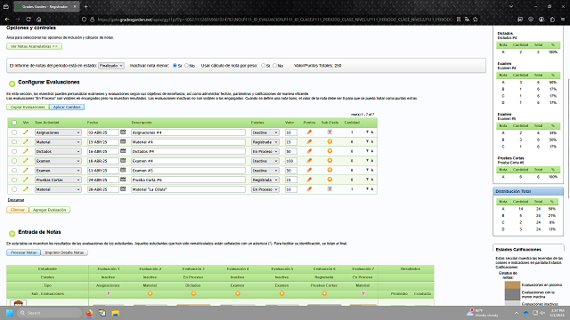
Task: Click the Puntos crayon icon for Asignaciones #4
Action: 309,132
